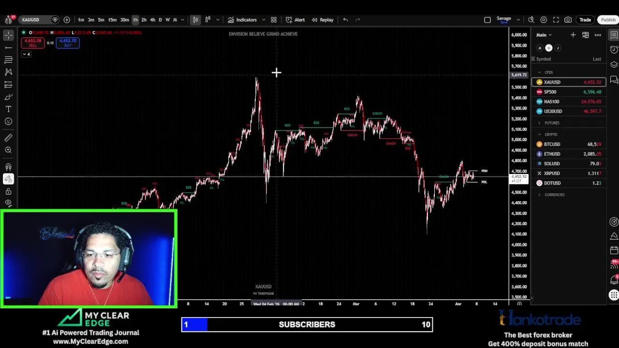This screenshot has width=619, height=348.
Task: Select the trend line drawing tool
Action: tap(8, 47)
